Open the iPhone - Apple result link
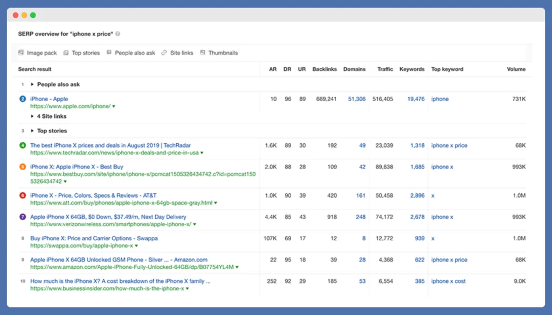 [x=50, y=99]
